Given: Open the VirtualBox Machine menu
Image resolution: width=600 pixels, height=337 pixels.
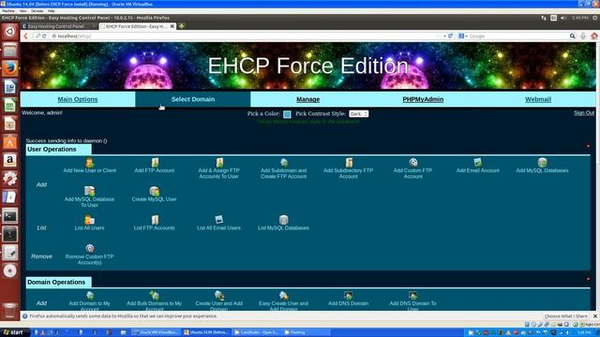Looking at the screenshot, I should click(x=8, y=11).
